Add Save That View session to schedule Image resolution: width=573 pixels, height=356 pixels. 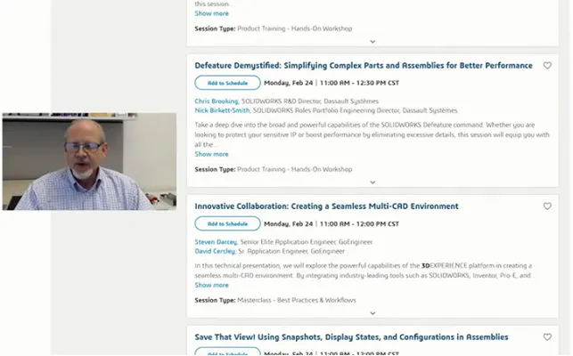[227, 352]
